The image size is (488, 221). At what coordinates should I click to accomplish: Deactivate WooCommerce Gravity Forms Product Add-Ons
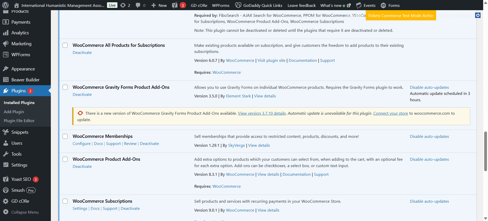(x=82, y=95)
